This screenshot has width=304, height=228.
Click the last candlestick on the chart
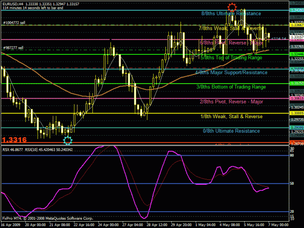[268, 36]
